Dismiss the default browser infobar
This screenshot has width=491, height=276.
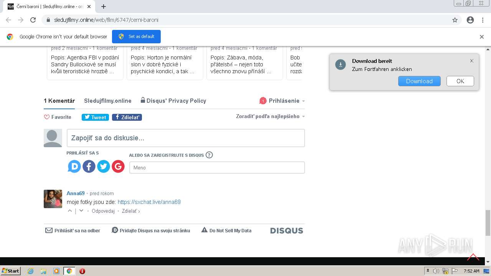pyautogui.click(x=482, y=37)
